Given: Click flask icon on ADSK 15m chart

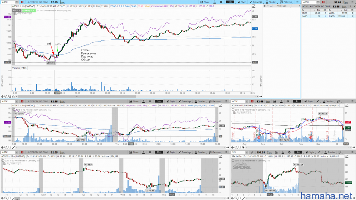Looking at the screenshot, I should click(x=144, y=152).
